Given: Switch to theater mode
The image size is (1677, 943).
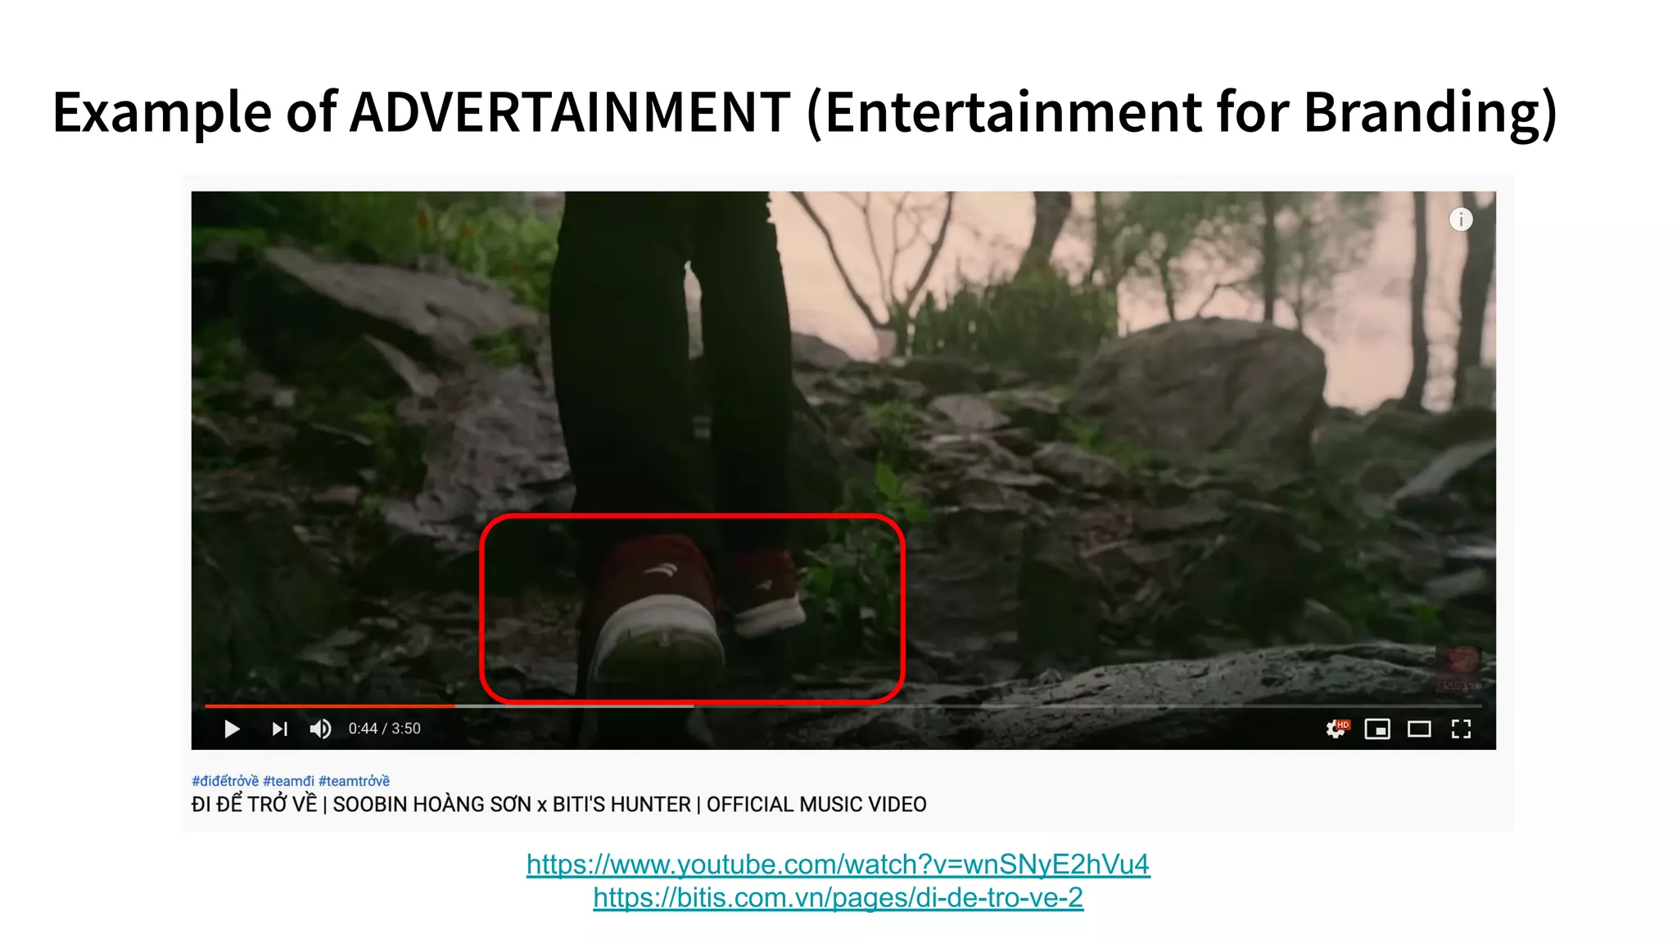Looking at the screenshot, I should (x=1419, y=729).
